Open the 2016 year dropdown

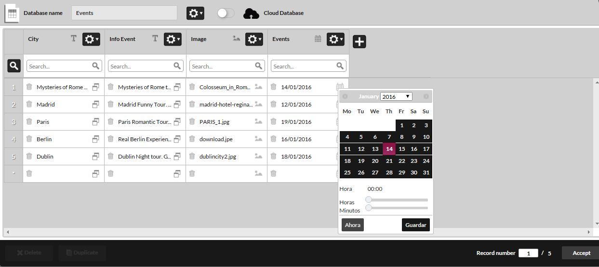(396, 96)
